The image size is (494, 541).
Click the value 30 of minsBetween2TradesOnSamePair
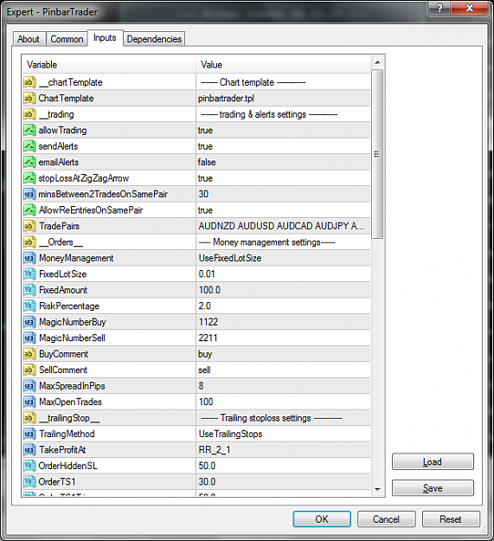203,194
